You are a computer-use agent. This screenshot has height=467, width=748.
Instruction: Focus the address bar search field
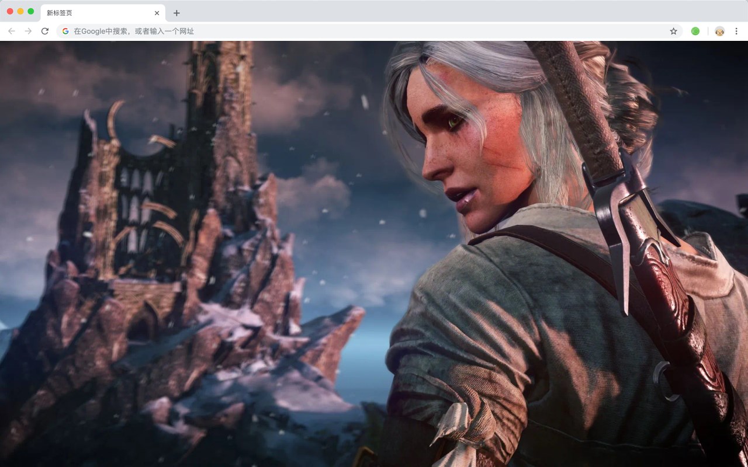[370, 31]
